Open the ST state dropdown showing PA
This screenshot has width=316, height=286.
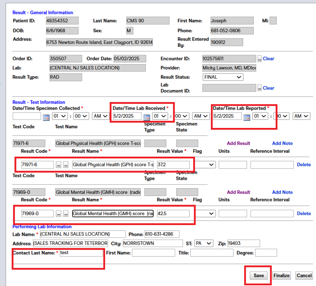pyautogui.click(x=204, y=243)
